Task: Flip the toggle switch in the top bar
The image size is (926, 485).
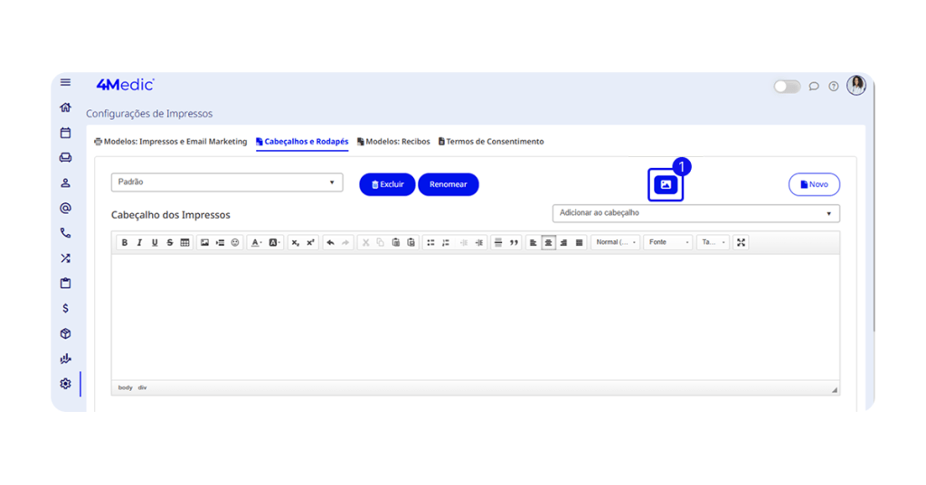Action: pyautogui.click(x=787, y=87)
